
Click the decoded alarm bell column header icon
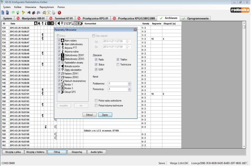39,24
